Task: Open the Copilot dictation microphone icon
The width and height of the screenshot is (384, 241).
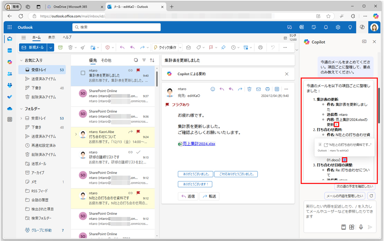Action: click(361, 227)
